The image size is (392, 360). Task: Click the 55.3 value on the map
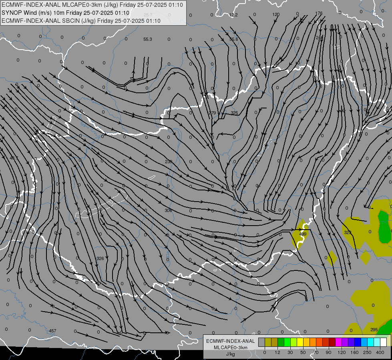[x=147, y=39]
